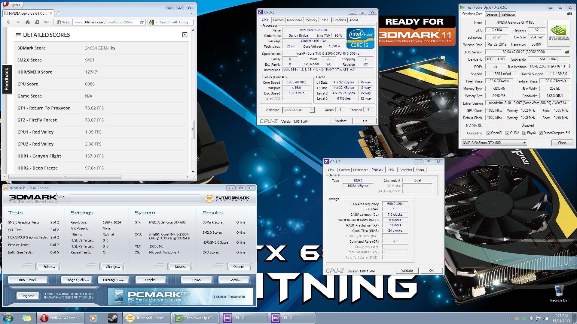Open SPD tab in lower CPU-Z
This screenshot has height=324, width=577.
click(x=391, y=170)
